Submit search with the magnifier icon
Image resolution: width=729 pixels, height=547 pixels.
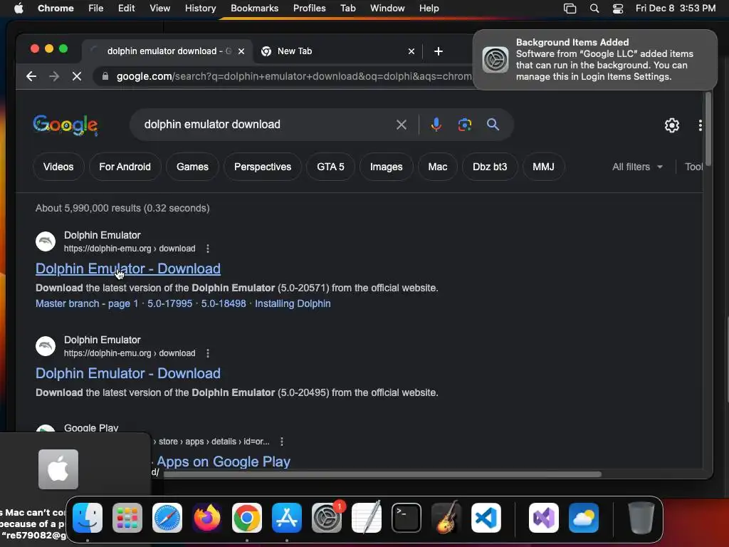[x=493, y=125]
